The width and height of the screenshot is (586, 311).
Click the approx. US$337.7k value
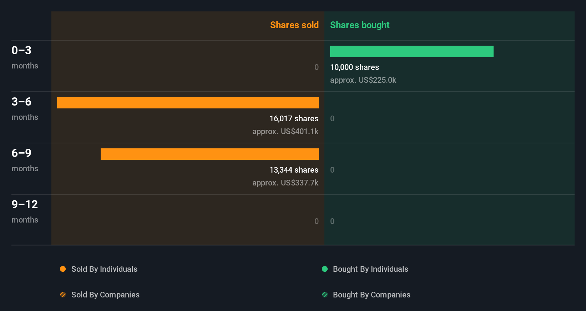[x=286, y=183]
